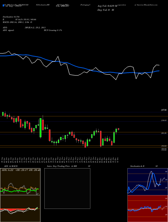The image size is (168, 222).
Task: Click the first green candlestick on 30 Sep
Action: pos(3,114)
